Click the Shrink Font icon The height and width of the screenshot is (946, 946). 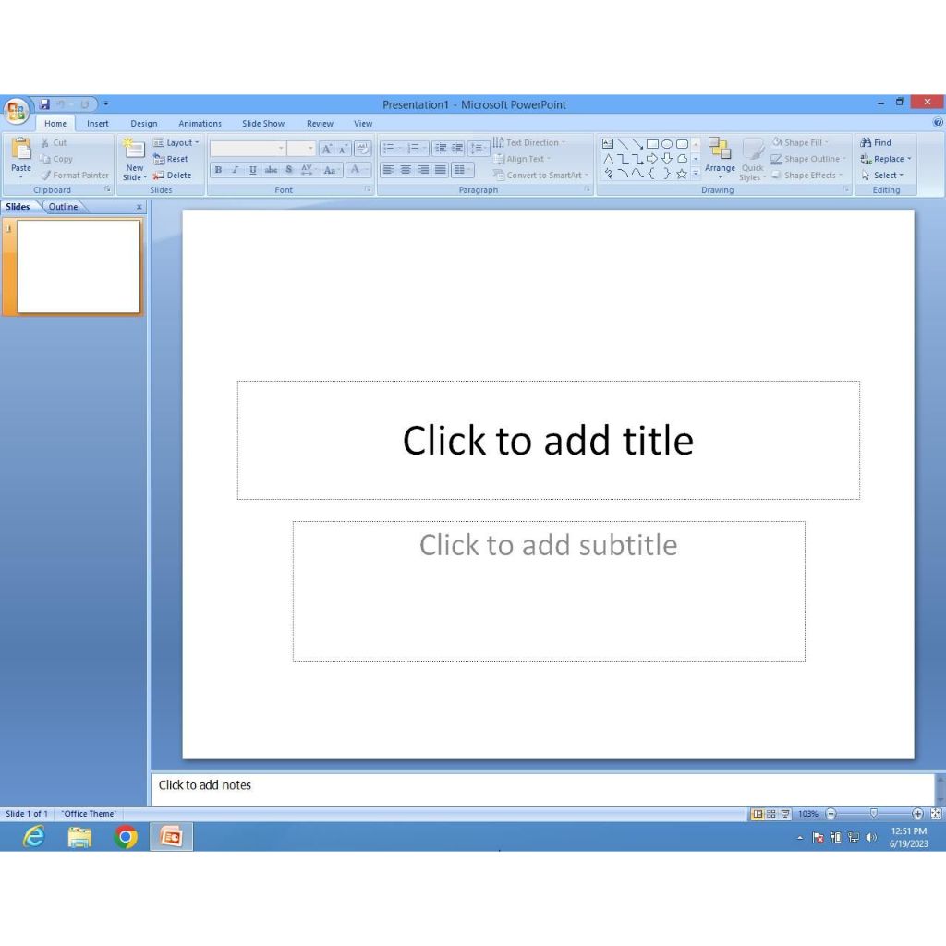coord(343,149)
